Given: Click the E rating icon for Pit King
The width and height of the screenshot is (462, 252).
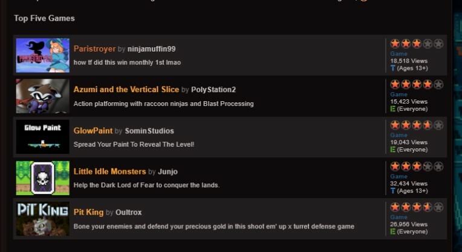Looking at the screenshot, I should (x=392, y=231).
